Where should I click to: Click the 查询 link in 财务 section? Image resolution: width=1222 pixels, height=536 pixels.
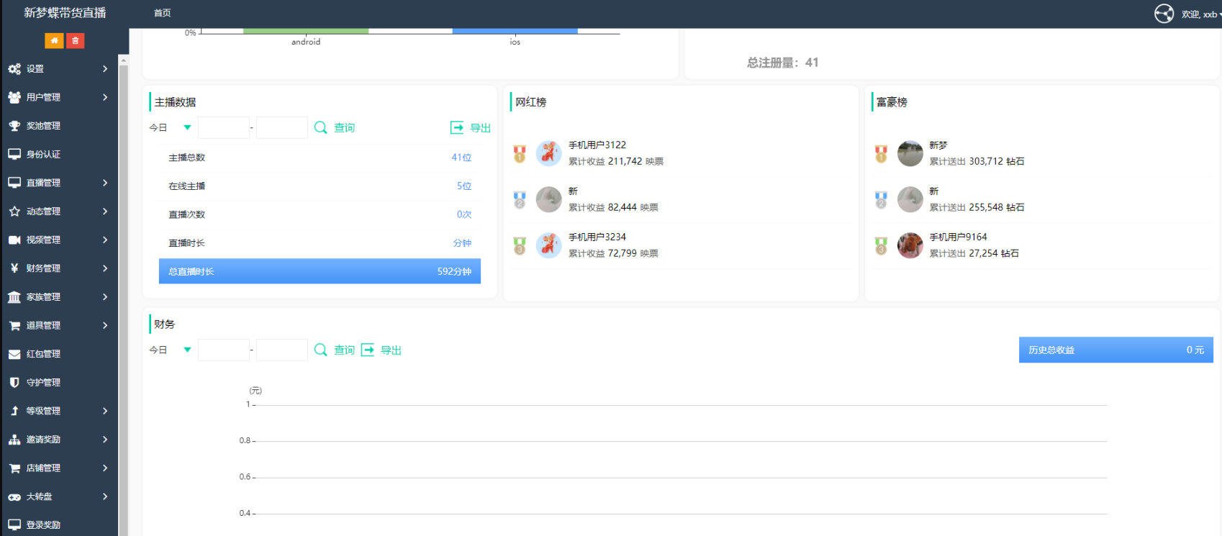coord(344,350)
